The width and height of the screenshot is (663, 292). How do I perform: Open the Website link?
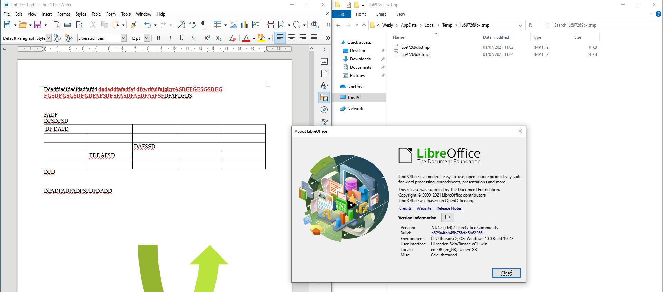[424, 208]
